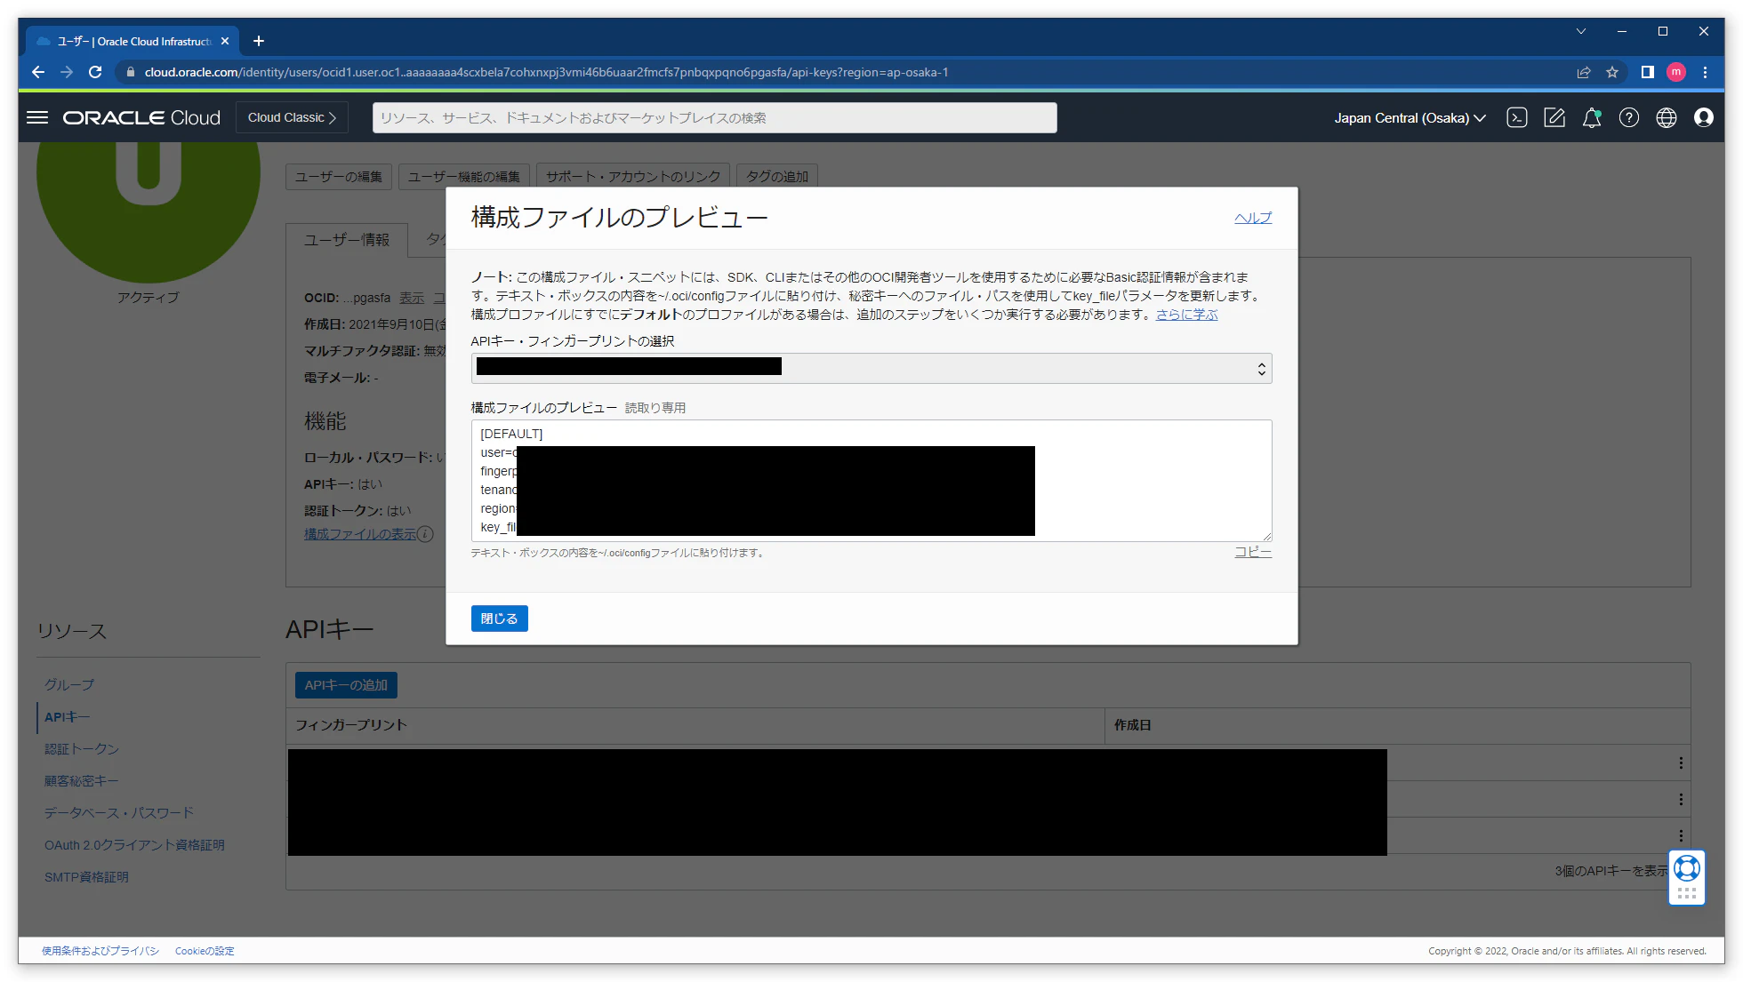Screen dimensions: 1743x982
Task: Open the browser tab search chevron
Action: [x=1581, y=31]
